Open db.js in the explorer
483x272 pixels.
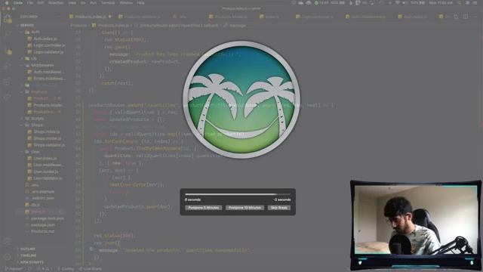[x=35, y=205]
